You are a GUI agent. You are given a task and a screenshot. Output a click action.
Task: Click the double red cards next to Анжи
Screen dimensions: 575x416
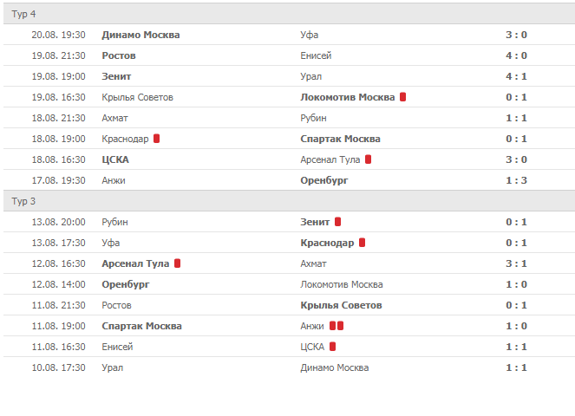click(337, 326)
